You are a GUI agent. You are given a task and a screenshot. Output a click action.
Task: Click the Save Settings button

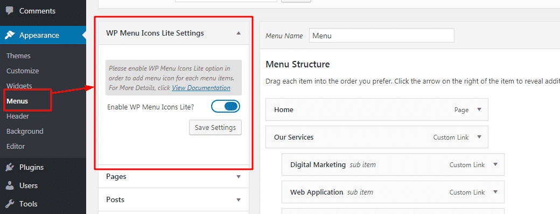(x=215, y=128)
